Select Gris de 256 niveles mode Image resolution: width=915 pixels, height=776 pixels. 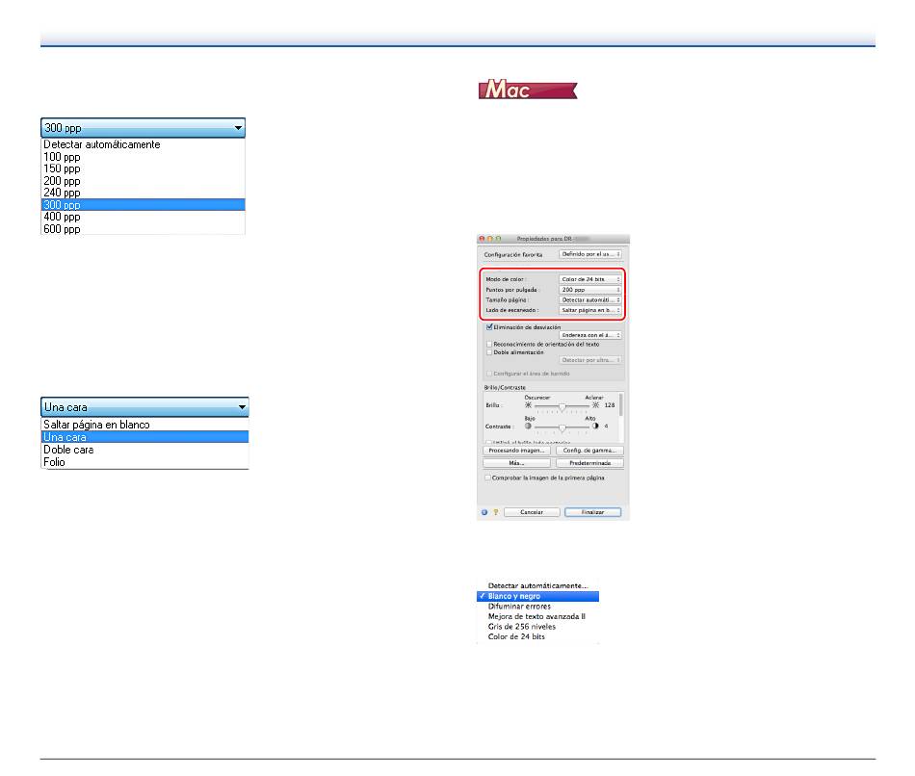coord(538,627)
